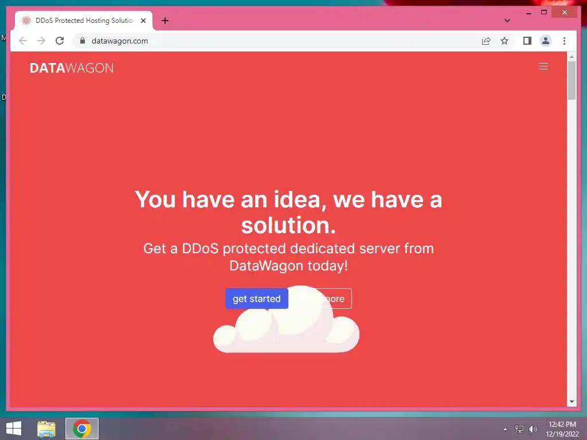Click the scrollbar up arrow
The width and height of the screenshot is (587, 440).
click(x=572, y=57)
